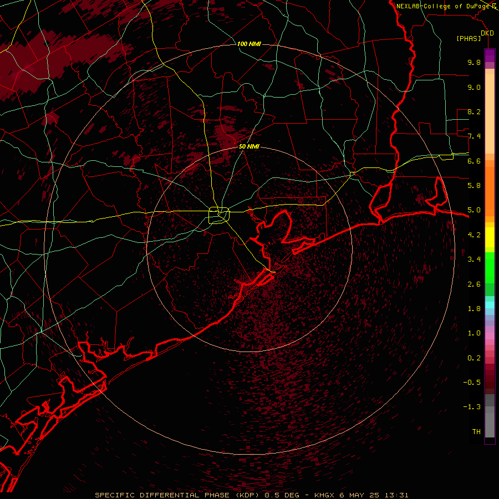Click the -0.5 scale value
499x499 pixels.
(x=472, y=382)
